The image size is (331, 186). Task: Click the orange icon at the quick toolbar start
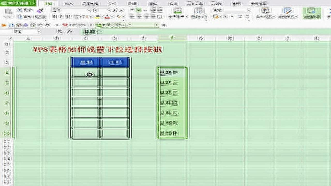[x=4, y=25]
